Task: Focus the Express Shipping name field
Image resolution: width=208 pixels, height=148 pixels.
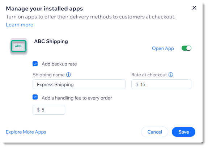Action: pyautogui.click(x=79, y=84)
